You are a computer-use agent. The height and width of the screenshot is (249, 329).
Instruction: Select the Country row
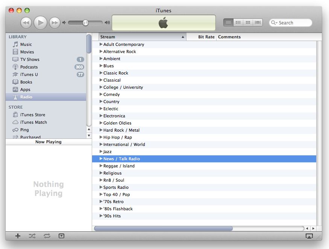click(204, 102)
